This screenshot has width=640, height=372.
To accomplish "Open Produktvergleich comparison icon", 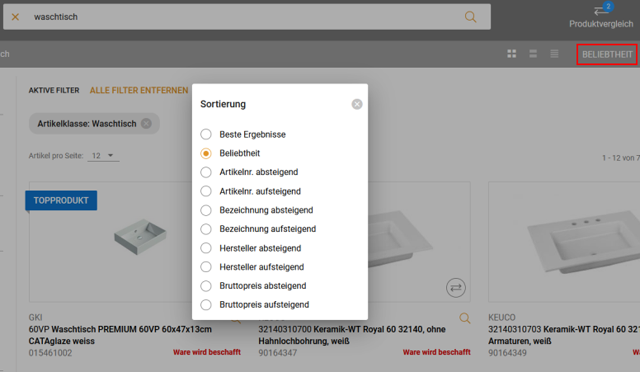I will [601, 12].
